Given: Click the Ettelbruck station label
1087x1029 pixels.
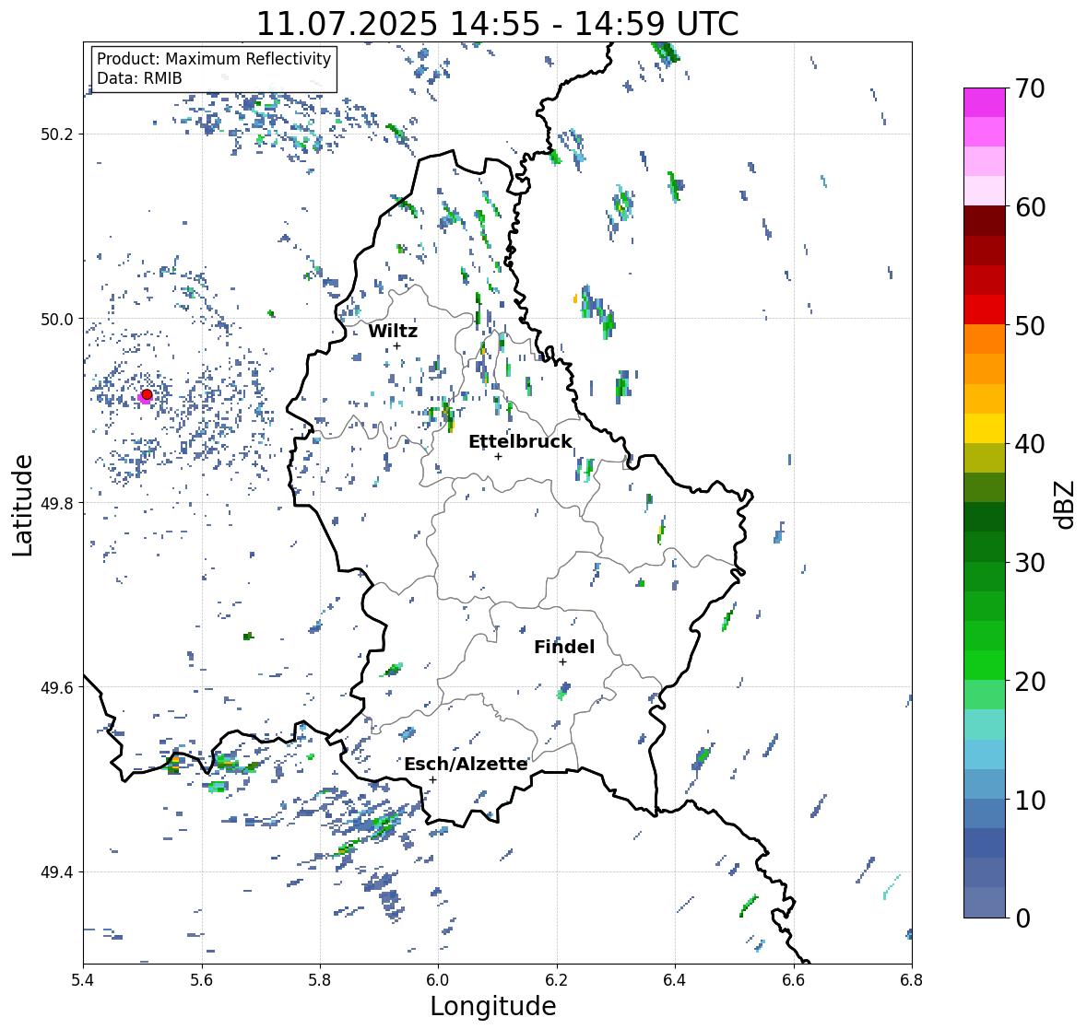Looking at the screenshot, I should [x=520, y=441].
